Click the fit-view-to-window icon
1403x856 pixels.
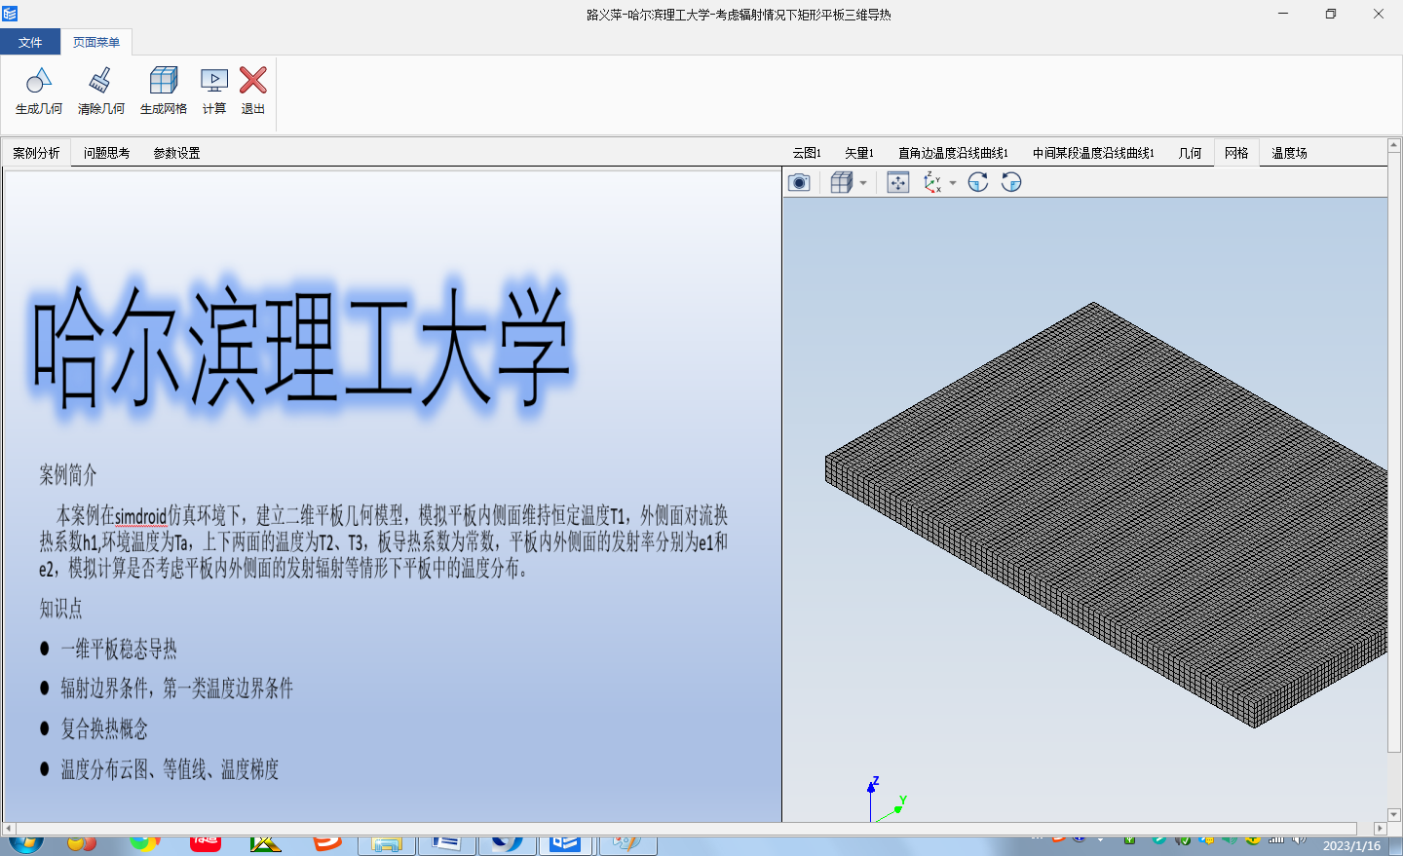point(898,182)
